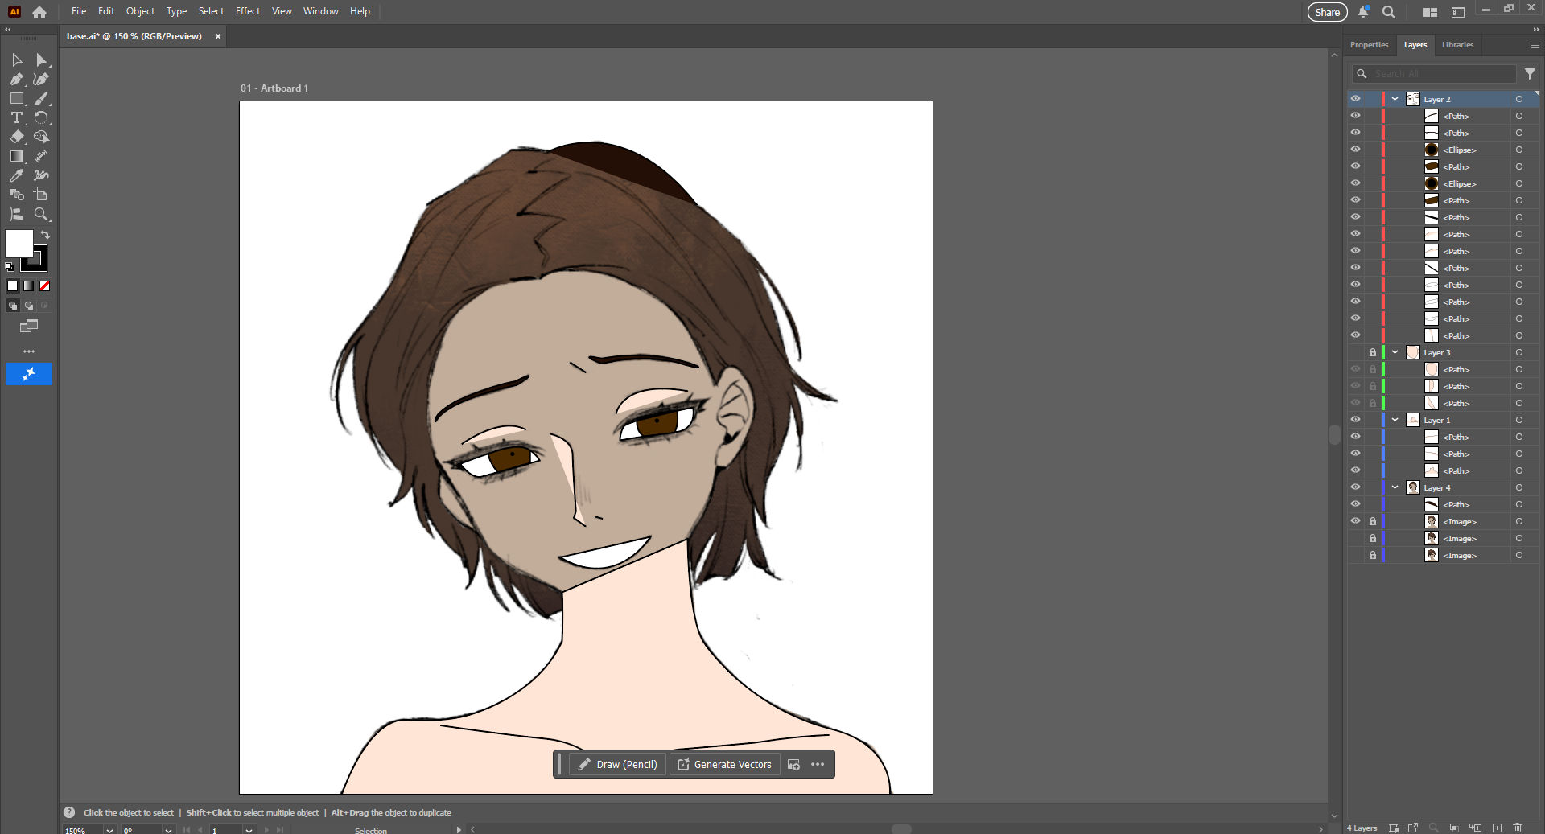
Task: Choose the Artboard tool
Action: (42, 195)
